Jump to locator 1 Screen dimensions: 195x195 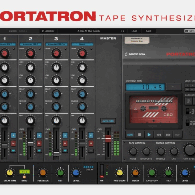coord(187,85)
